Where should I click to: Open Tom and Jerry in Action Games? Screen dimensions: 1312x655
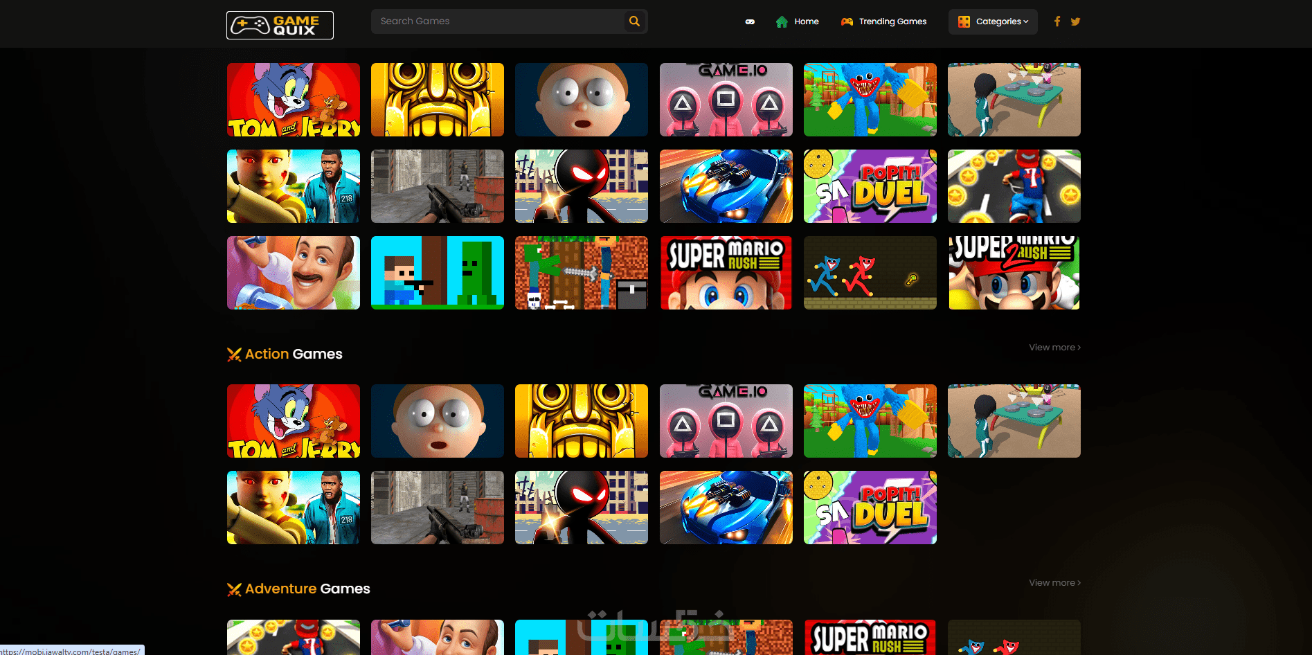point(294,421)
